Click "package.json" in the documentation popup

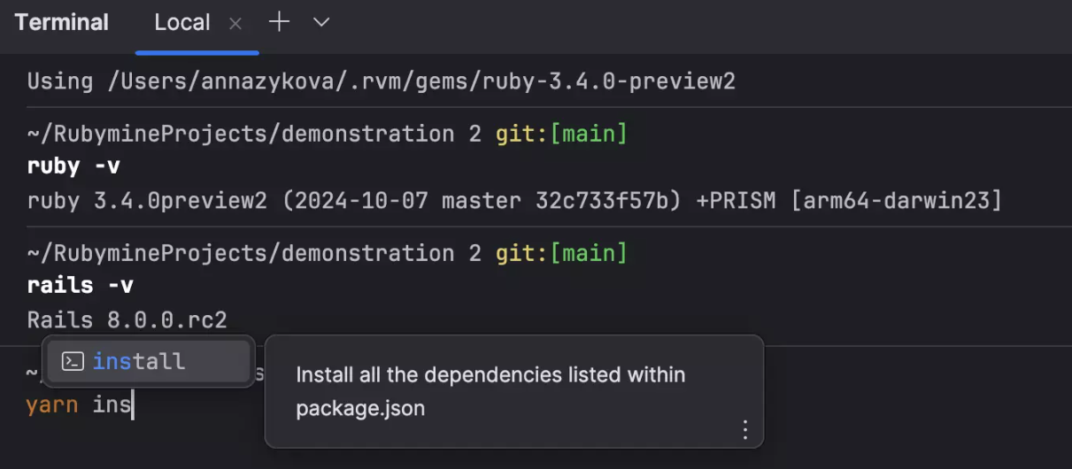tap(360, 409)
